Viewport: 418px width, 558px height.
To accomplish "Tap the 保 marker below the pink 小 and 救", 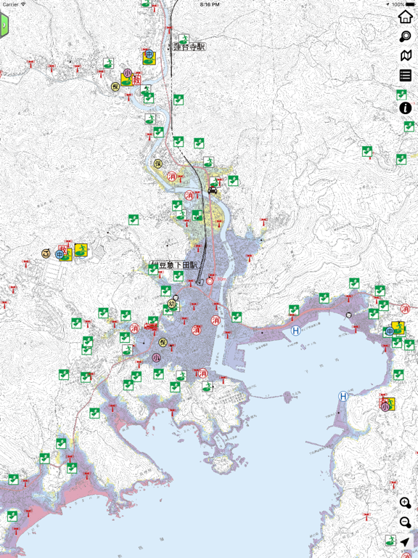I will (115, 86).
